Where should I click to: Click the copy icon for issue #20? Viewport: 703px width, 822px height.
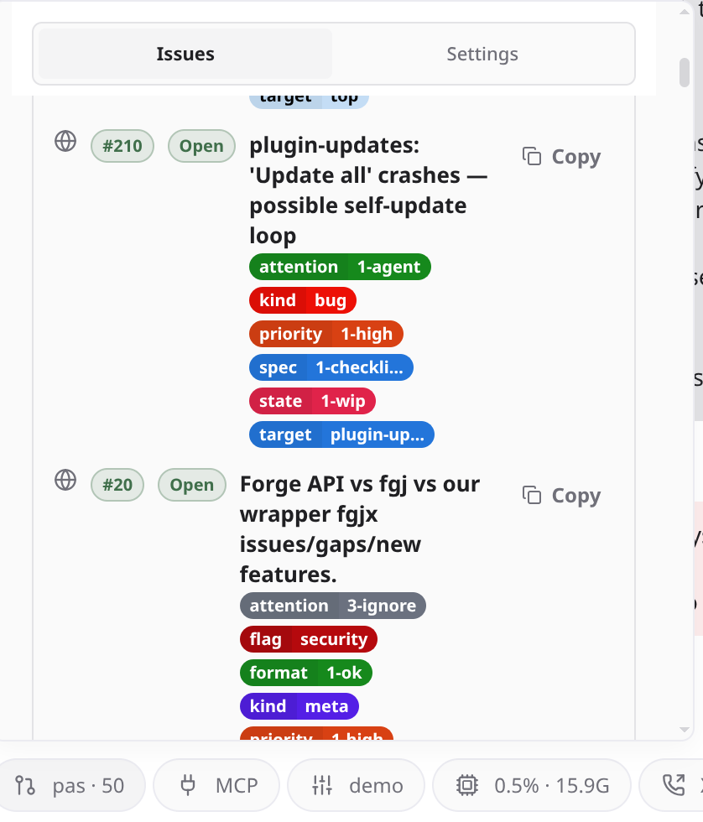pyautogui.click(x=532, y=495)
